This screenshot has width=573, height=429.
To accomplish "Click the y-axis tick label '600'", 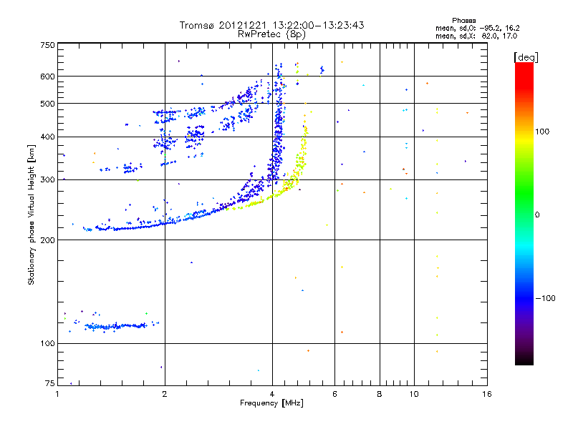I will pyautogui.click(x=47, y=77).
